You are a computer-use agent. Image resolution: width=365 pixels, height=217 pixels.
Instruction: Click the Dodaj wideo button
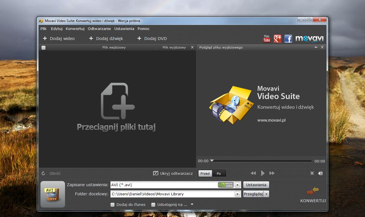click(59, 39)
